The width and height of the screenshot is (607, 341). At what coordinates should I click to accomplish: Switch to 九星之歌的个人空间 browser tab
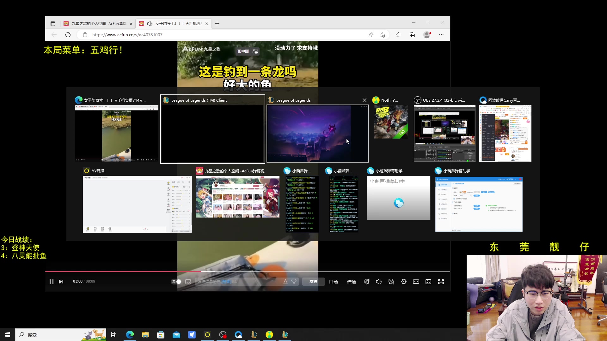click(98, 24)
